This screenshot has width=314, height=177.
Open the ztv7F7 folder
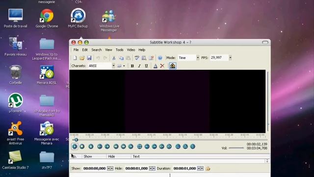47,160
